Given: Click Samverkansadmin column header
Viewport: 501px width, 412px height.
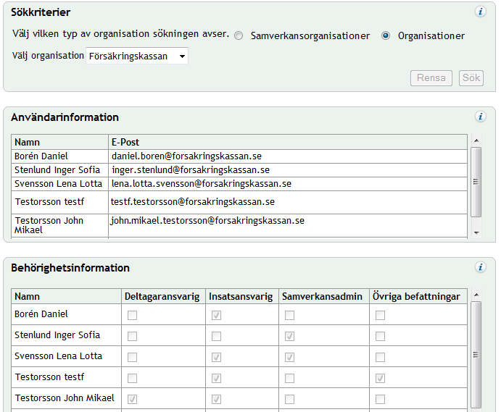Looking at the screenshot, I should tap(324, 296).
